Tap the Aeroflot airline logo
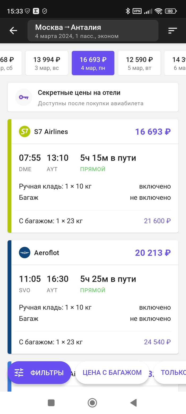Screen dimensions: 186x414 (25, 252)
